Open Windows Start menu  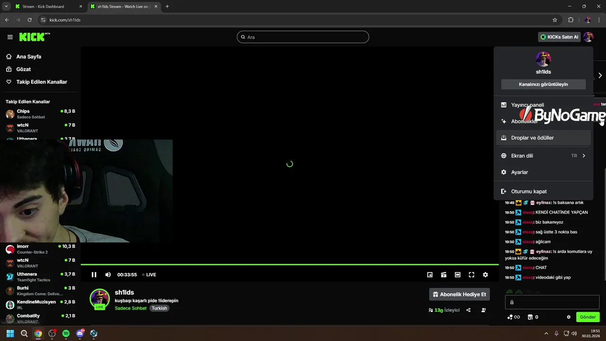point(10,333)
